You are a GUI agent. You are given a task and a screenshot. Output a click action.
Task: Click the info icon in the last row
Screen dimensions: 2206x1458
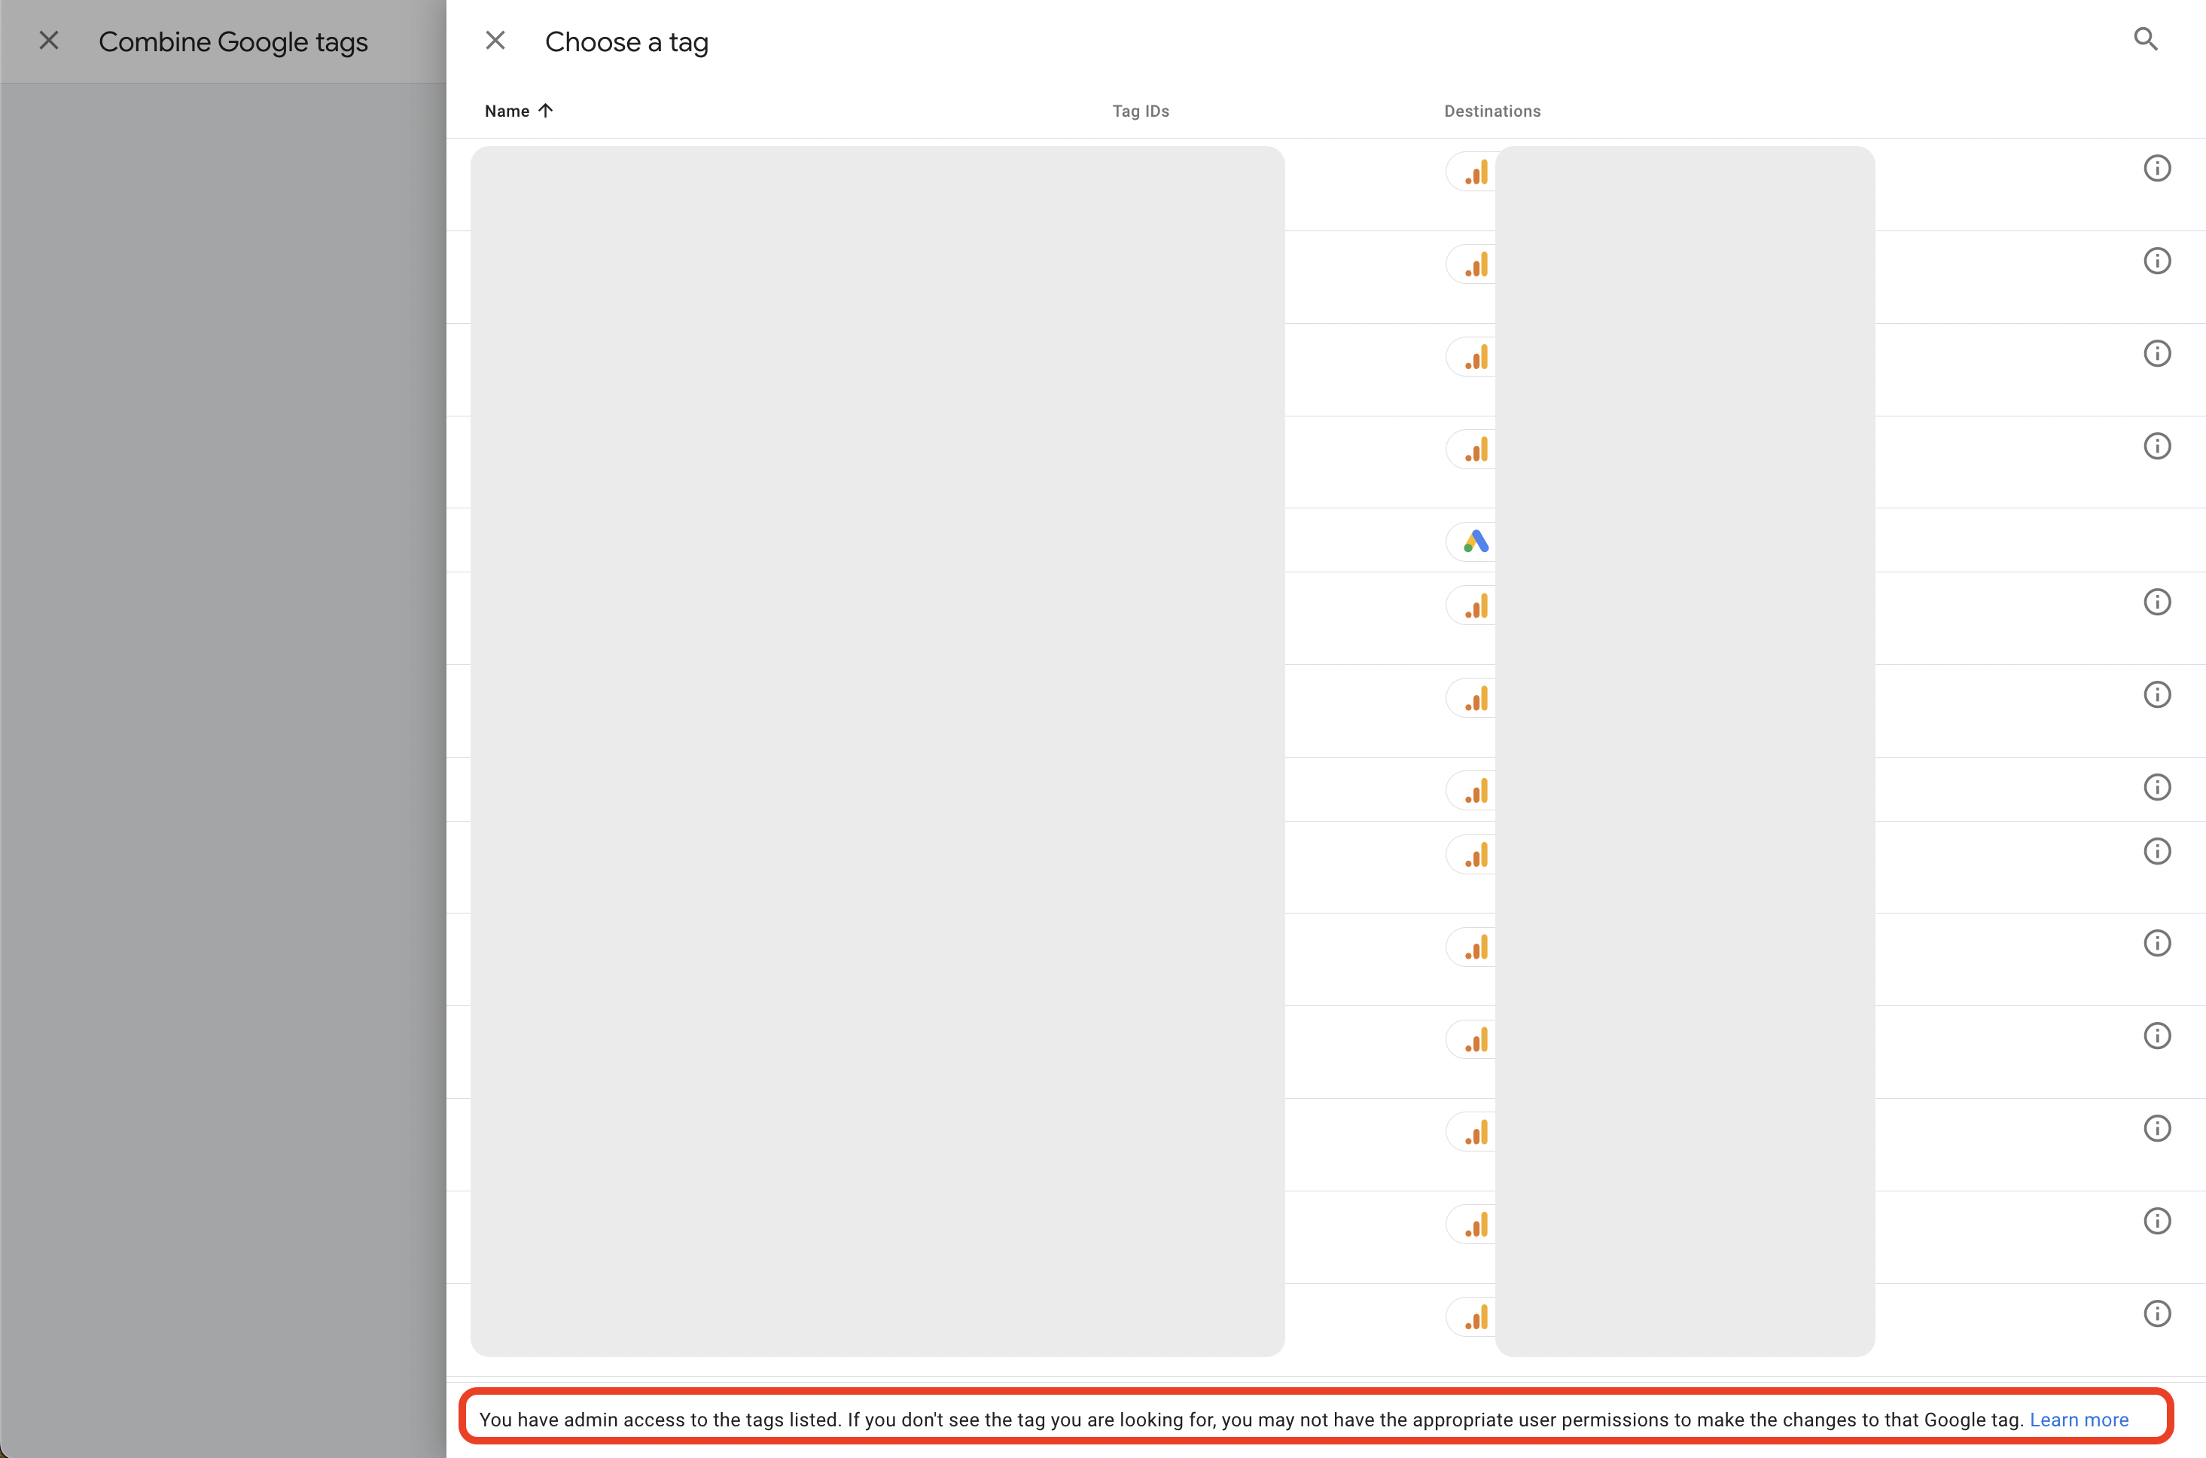2157,1313
